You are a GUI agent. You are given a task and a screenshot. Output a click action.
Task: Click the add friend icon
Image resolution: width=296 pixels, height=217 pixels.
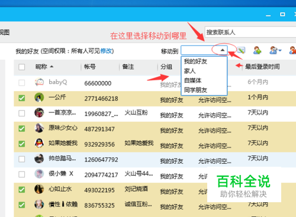(257, 50)
